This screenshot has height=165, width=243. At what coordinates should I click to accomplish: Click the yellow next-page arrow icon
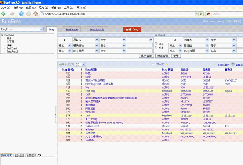(167, 64)
